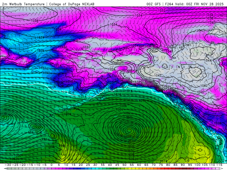The image size is (227, 170).
Task: Click the 70 color scale label
Action: pos(154,165)
